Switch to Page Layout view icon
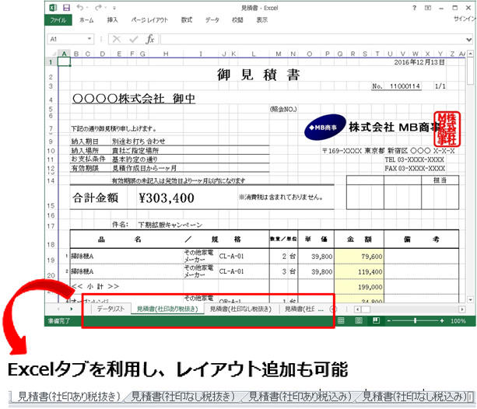This screenshot has width=477, height=409. coord(359,320)
